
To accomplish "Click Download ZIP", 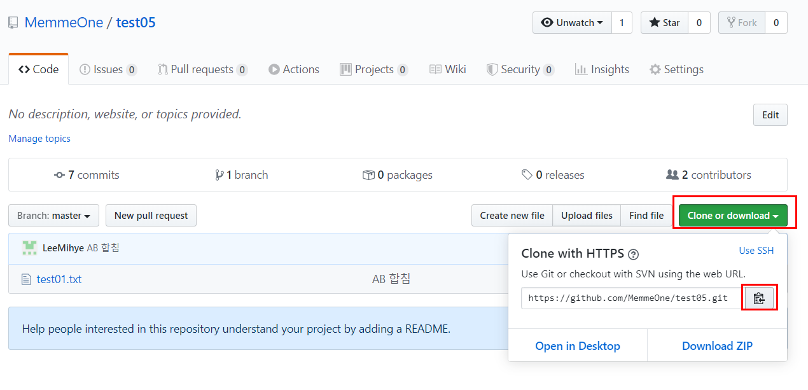I will (718, 346).
